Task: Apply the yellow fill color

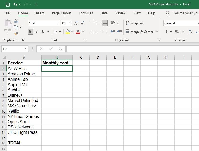Action: (x=68, y=32)
